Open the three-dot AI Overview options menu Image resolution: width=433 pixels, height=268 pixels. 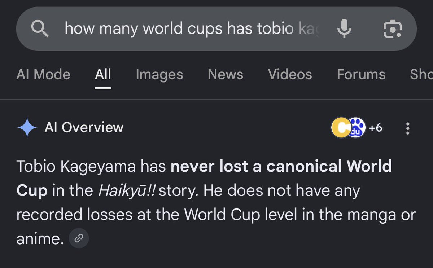(408, 128)
